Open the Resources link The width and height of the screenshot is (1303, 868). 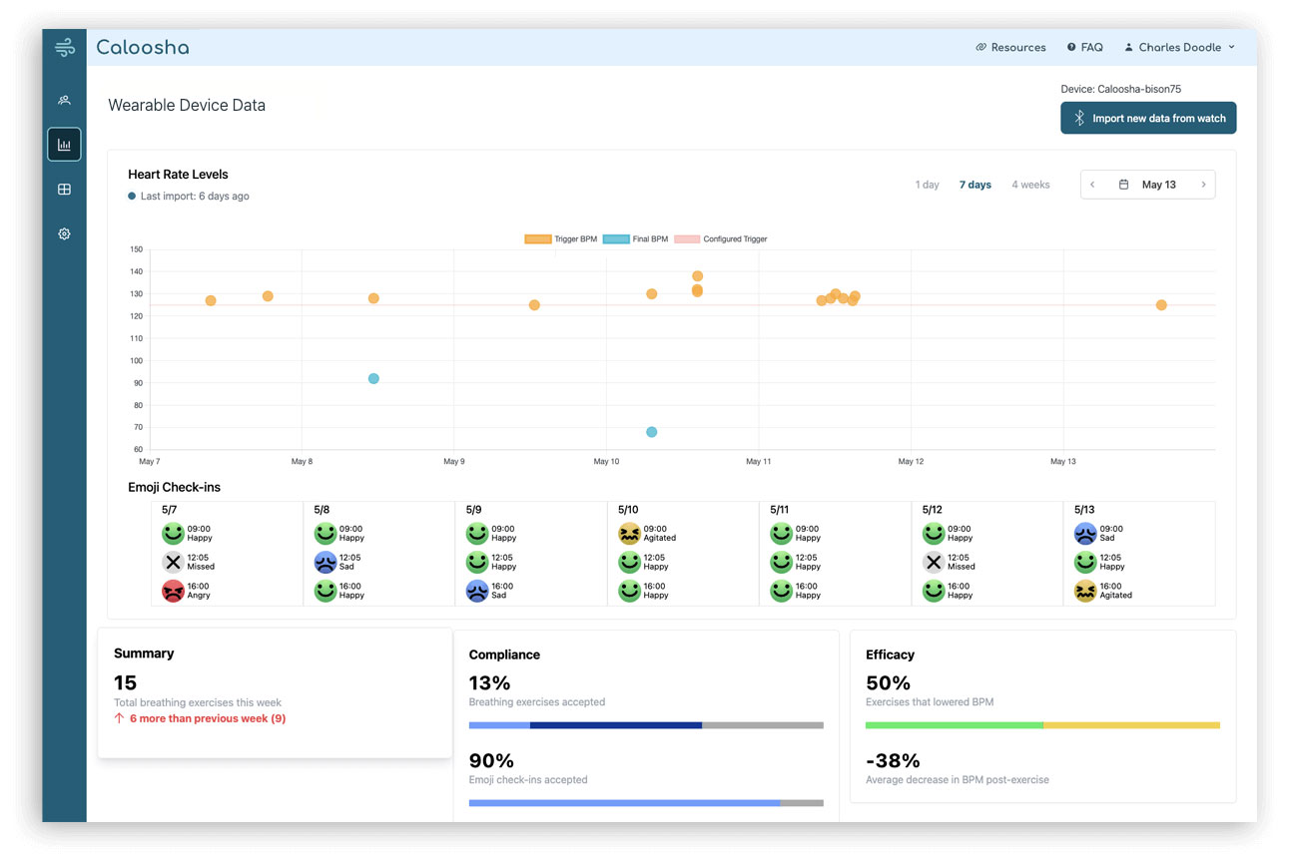click(1010, 47)
